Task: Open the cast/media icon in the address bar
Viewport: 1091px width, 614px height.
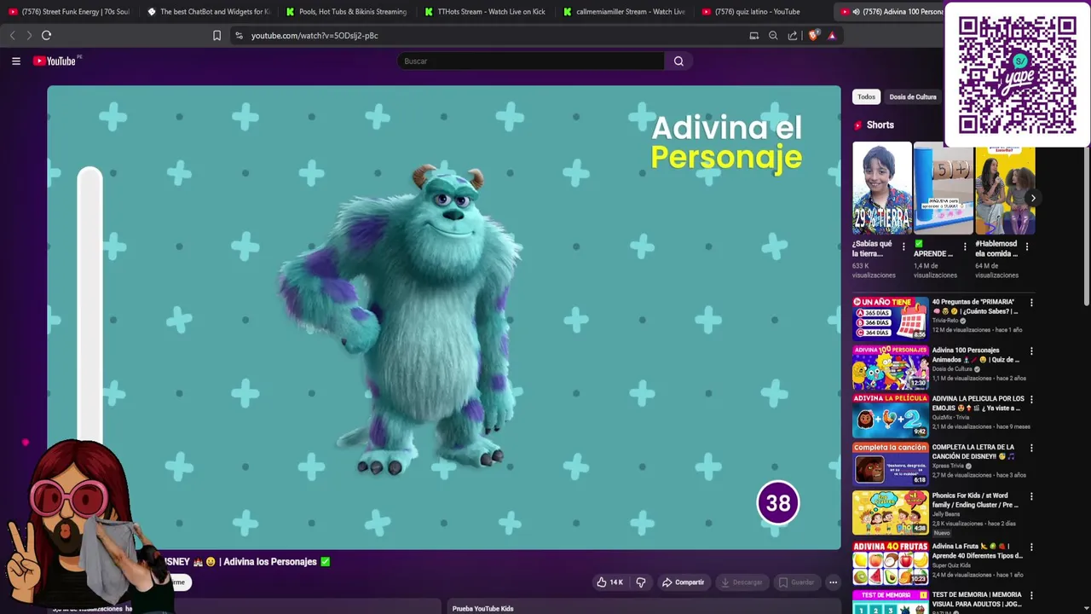Action: coord(753,35)
